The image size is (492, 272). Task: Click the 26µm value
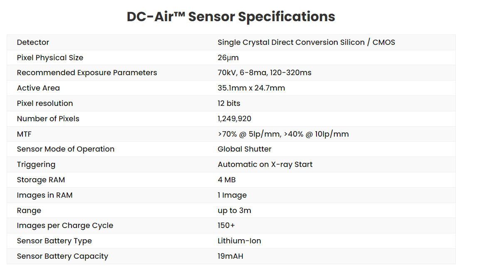point(228,58)
